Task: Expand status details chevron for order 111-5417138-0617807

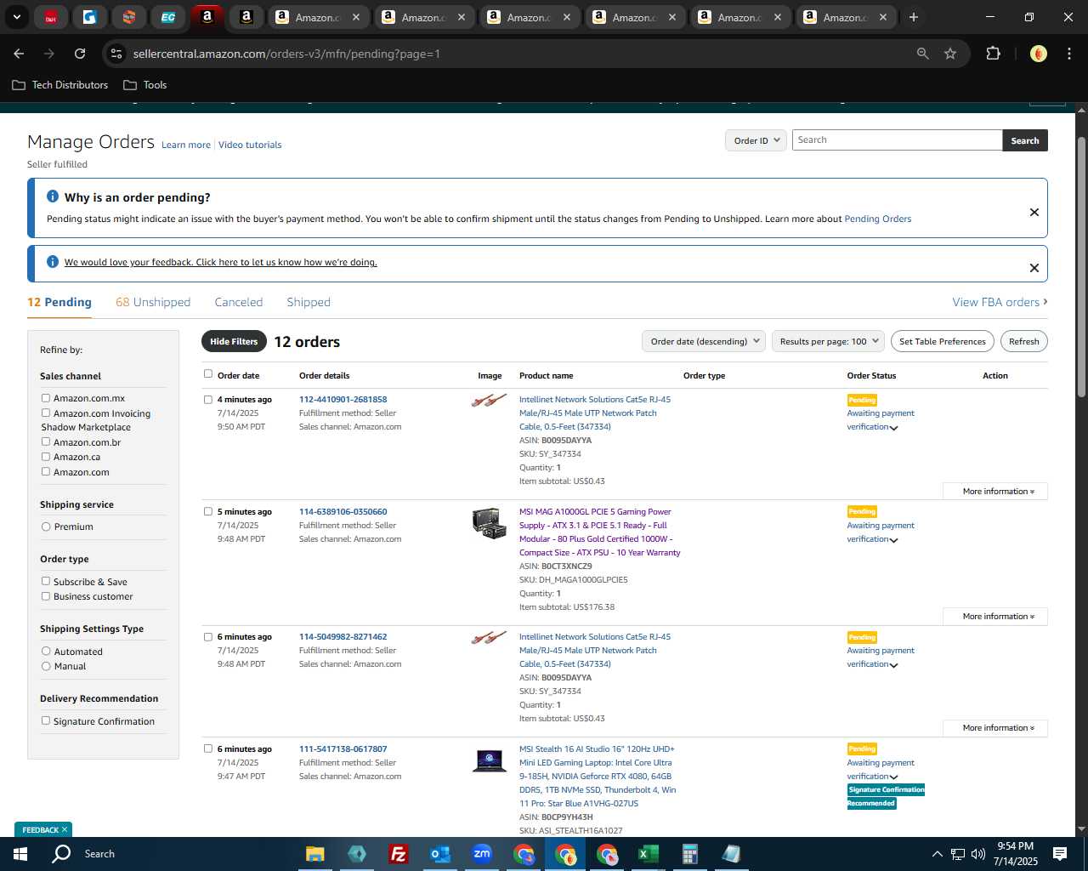Action: click(x=894, y=777)
